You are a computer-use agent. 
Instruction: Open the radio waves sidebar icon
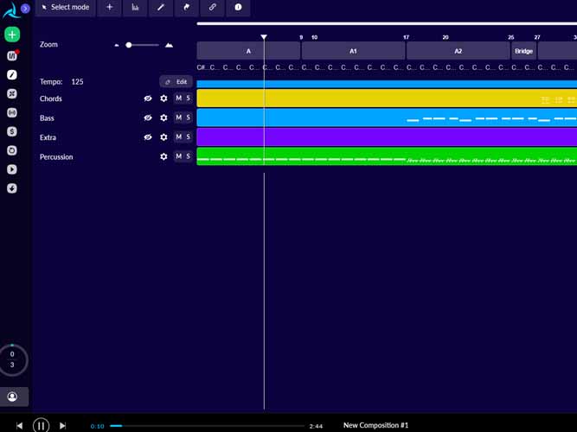click(x=12, y=112)
